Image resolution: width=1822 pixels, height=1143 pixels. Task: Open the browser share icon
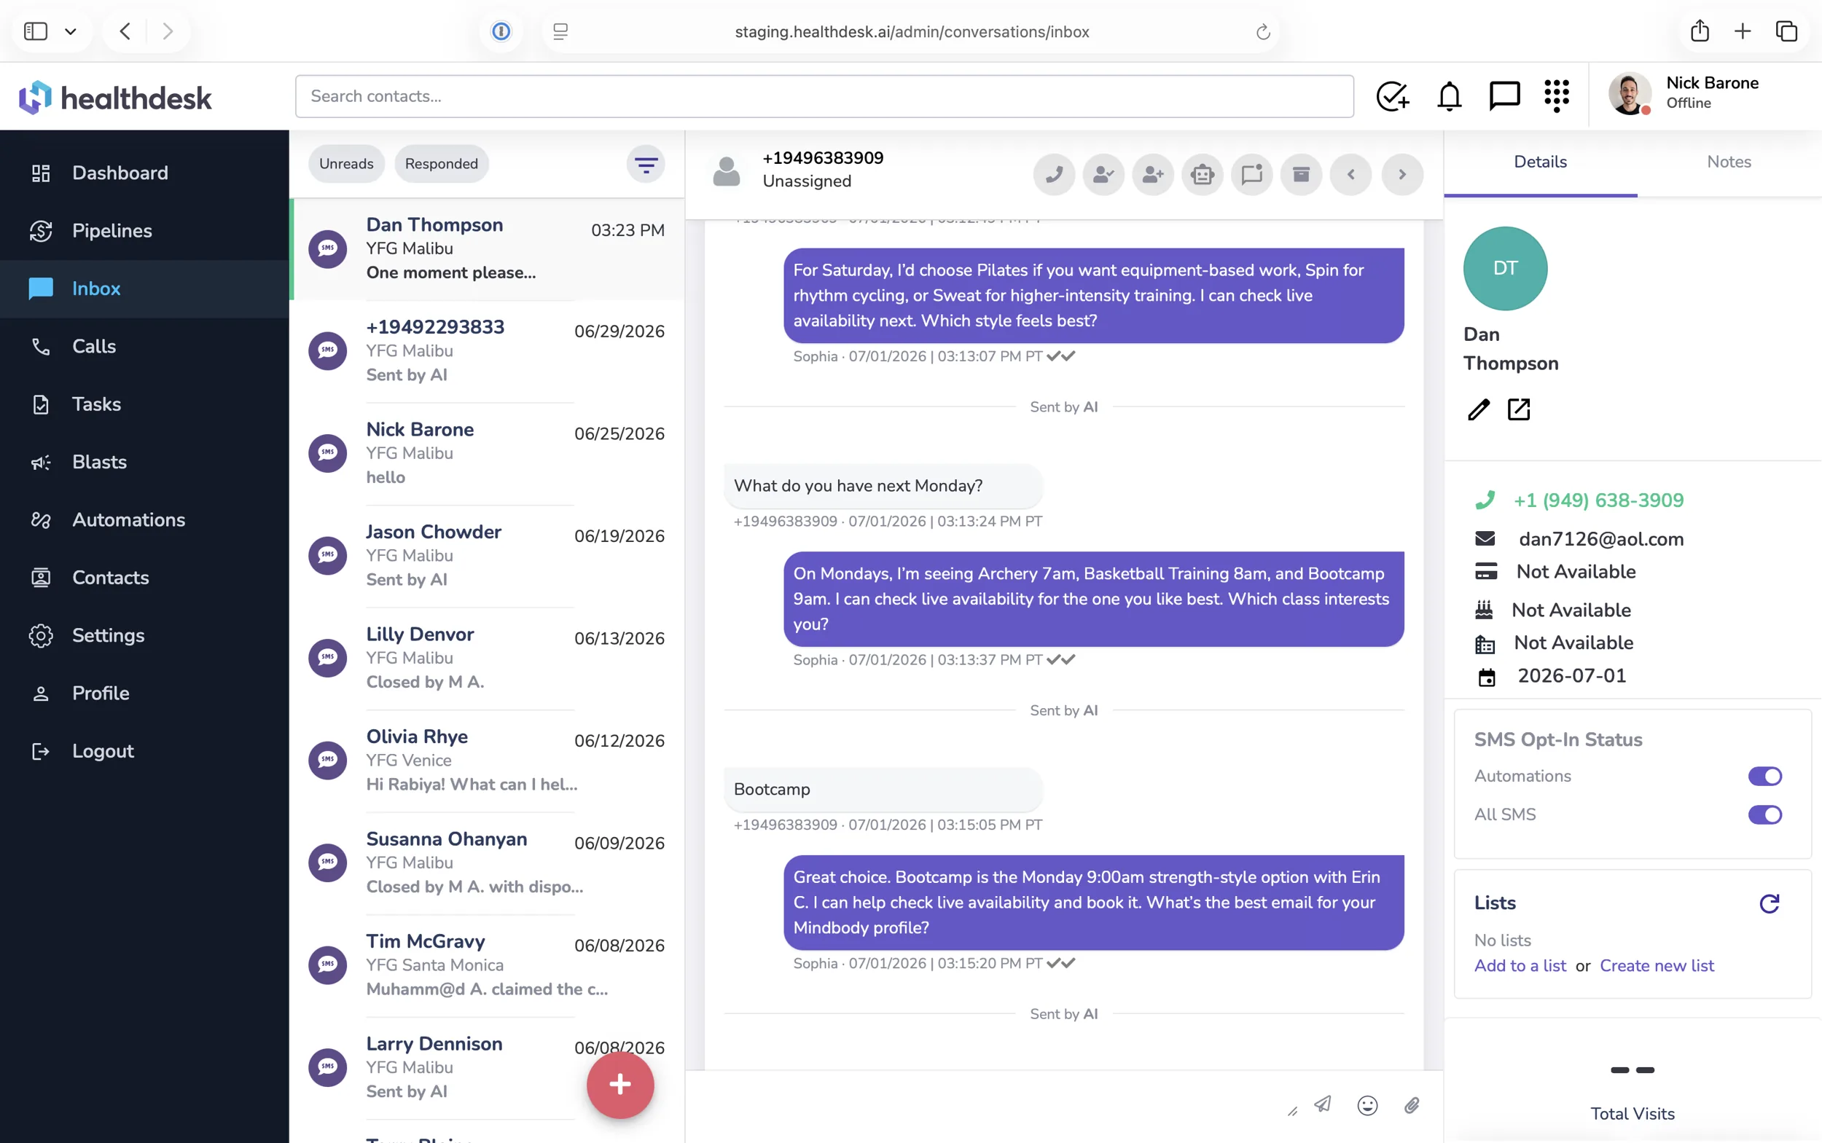pyautogui.click(x=1700, y=31)
